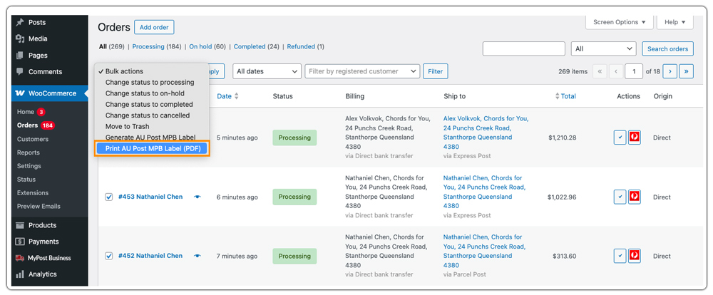Choose Print AU Post MPB Label (PDF)

click(153, 149)
